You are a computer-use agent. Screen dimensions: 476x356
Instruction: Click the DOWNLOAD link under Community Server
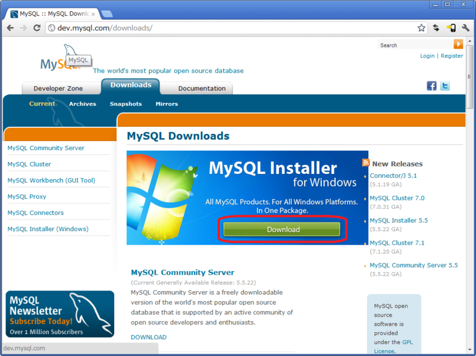click(x=149, y=337)
